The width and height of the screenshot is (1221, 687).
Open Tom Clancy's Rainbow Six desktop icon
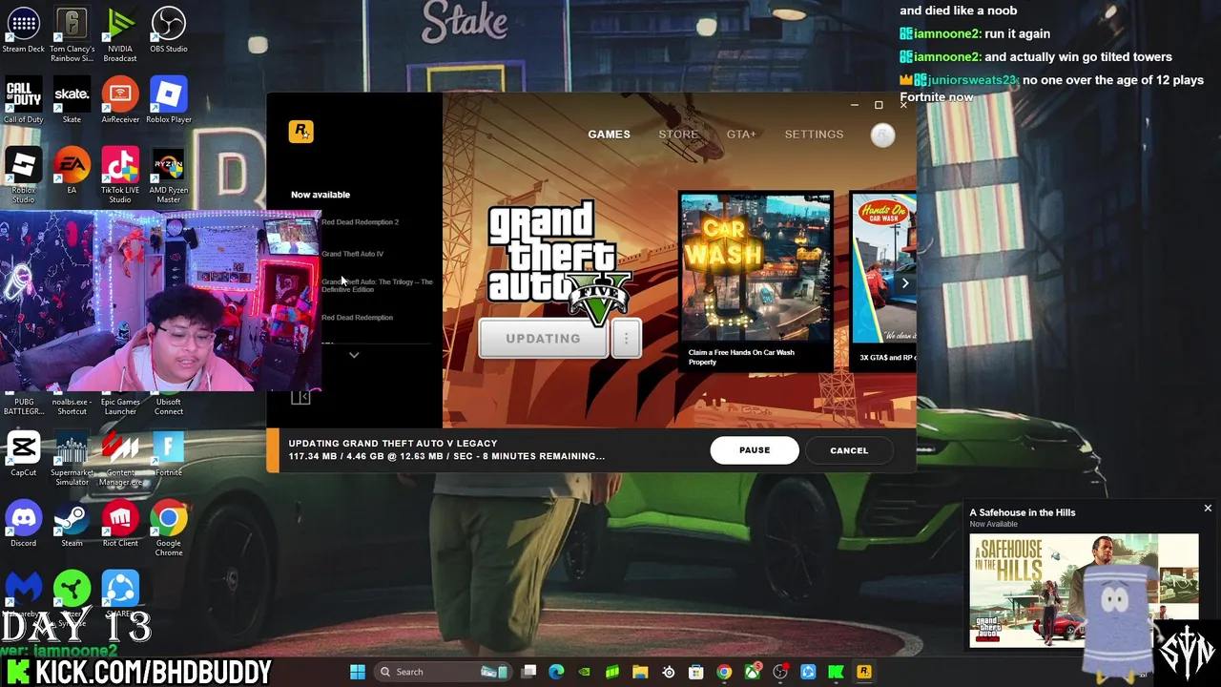[72, 34]
